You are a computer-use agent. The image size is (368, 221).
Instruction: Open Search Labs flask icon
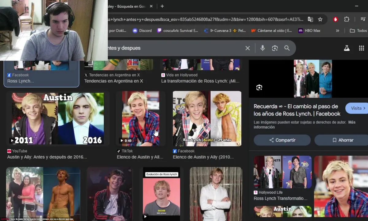point(347,48)
